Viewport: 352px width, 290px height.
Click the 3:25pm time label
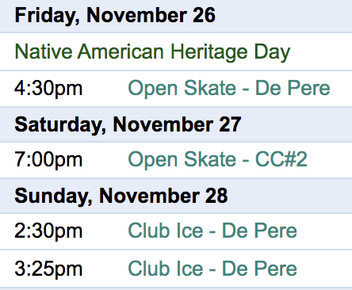48,269
